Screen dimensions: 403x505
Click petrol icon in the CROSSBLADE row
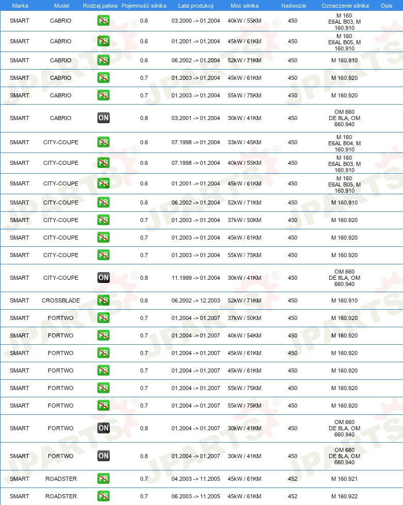tap(104, 300)
